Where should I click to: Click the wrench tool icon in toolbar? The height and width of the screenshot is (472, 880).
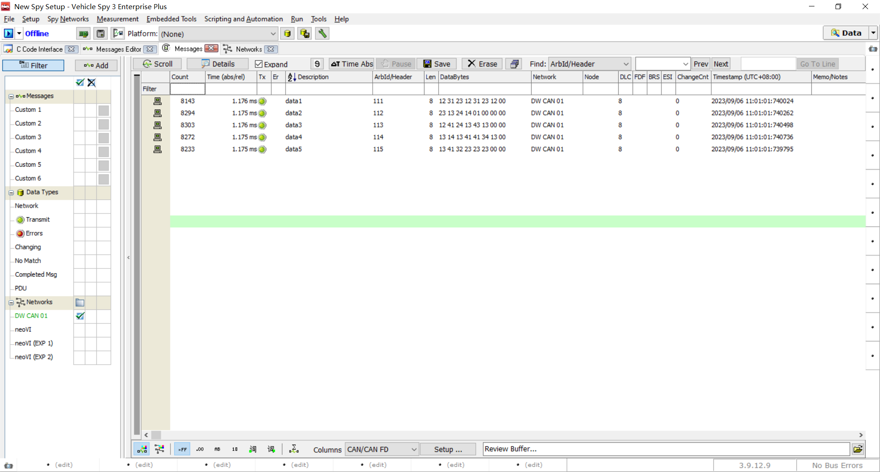322,33
